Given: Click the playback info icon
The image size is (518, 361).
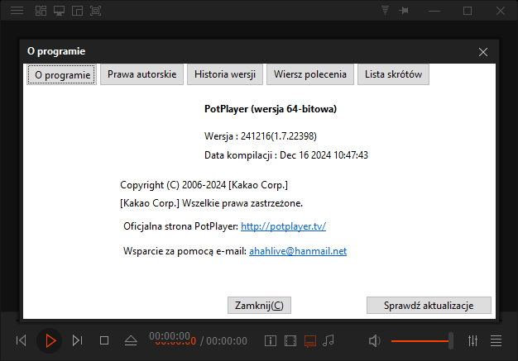Looking at the screenshot, I should click(271, 340).
